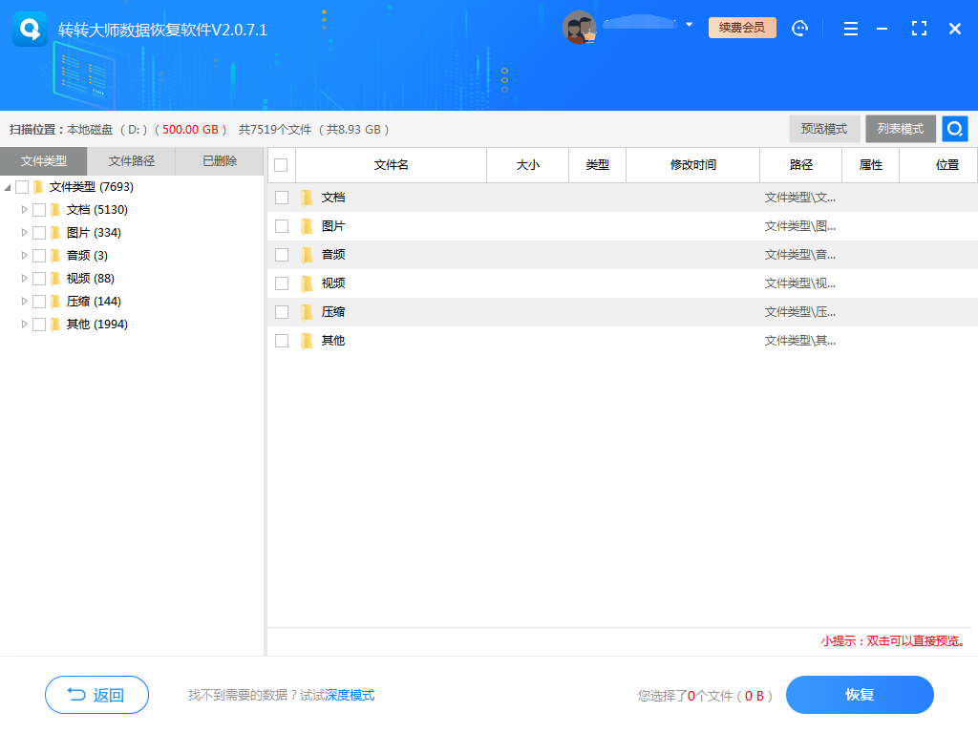
Task: Collapse the 文件类型 root node
Action: (x=9, y=186)
